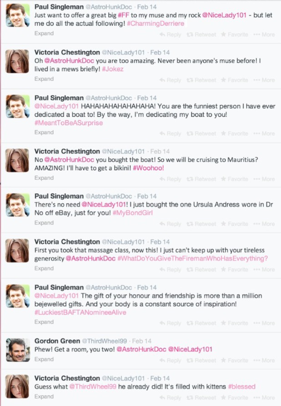This screenshot has height=406, width=281.
Task: Open More menu on #blessed tweet
Action: coord(264,398)
